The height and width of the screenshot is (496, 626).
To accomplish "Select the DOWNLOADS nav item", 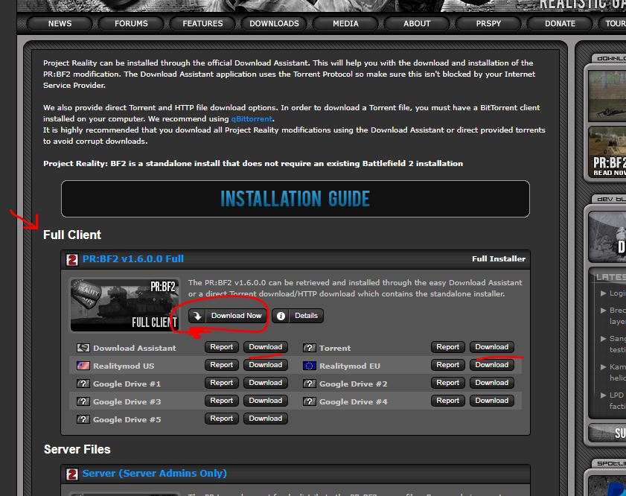I will click(274, 24).
